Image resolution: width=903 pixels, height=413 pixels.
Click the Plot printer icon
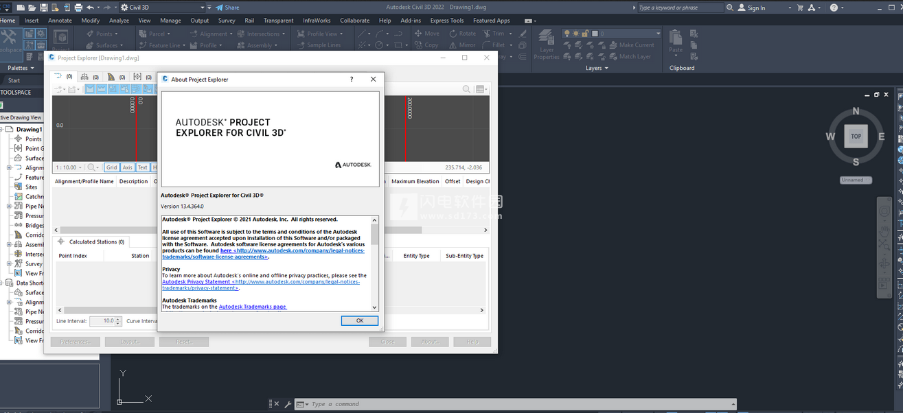coord(78,8)
